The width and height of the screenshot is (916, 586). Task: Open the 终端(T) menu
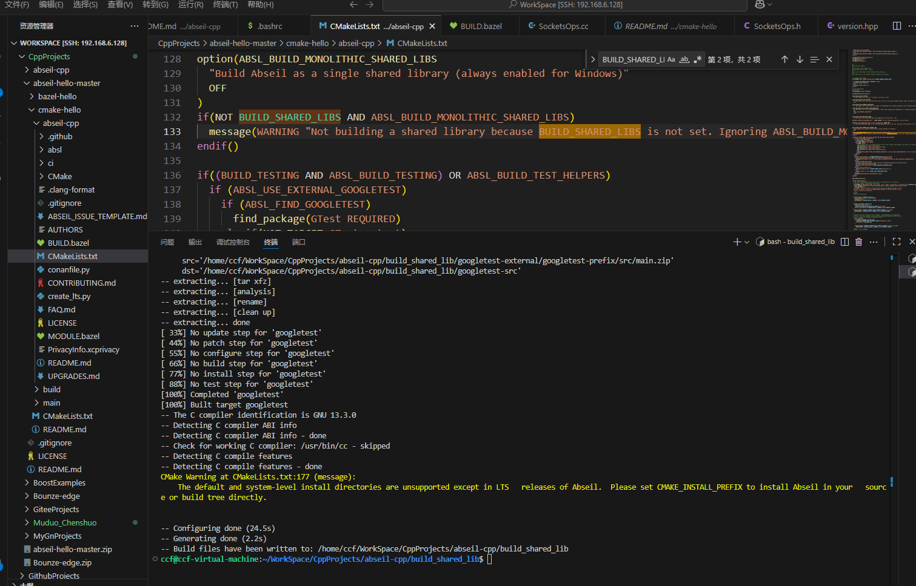pos(226,4)
